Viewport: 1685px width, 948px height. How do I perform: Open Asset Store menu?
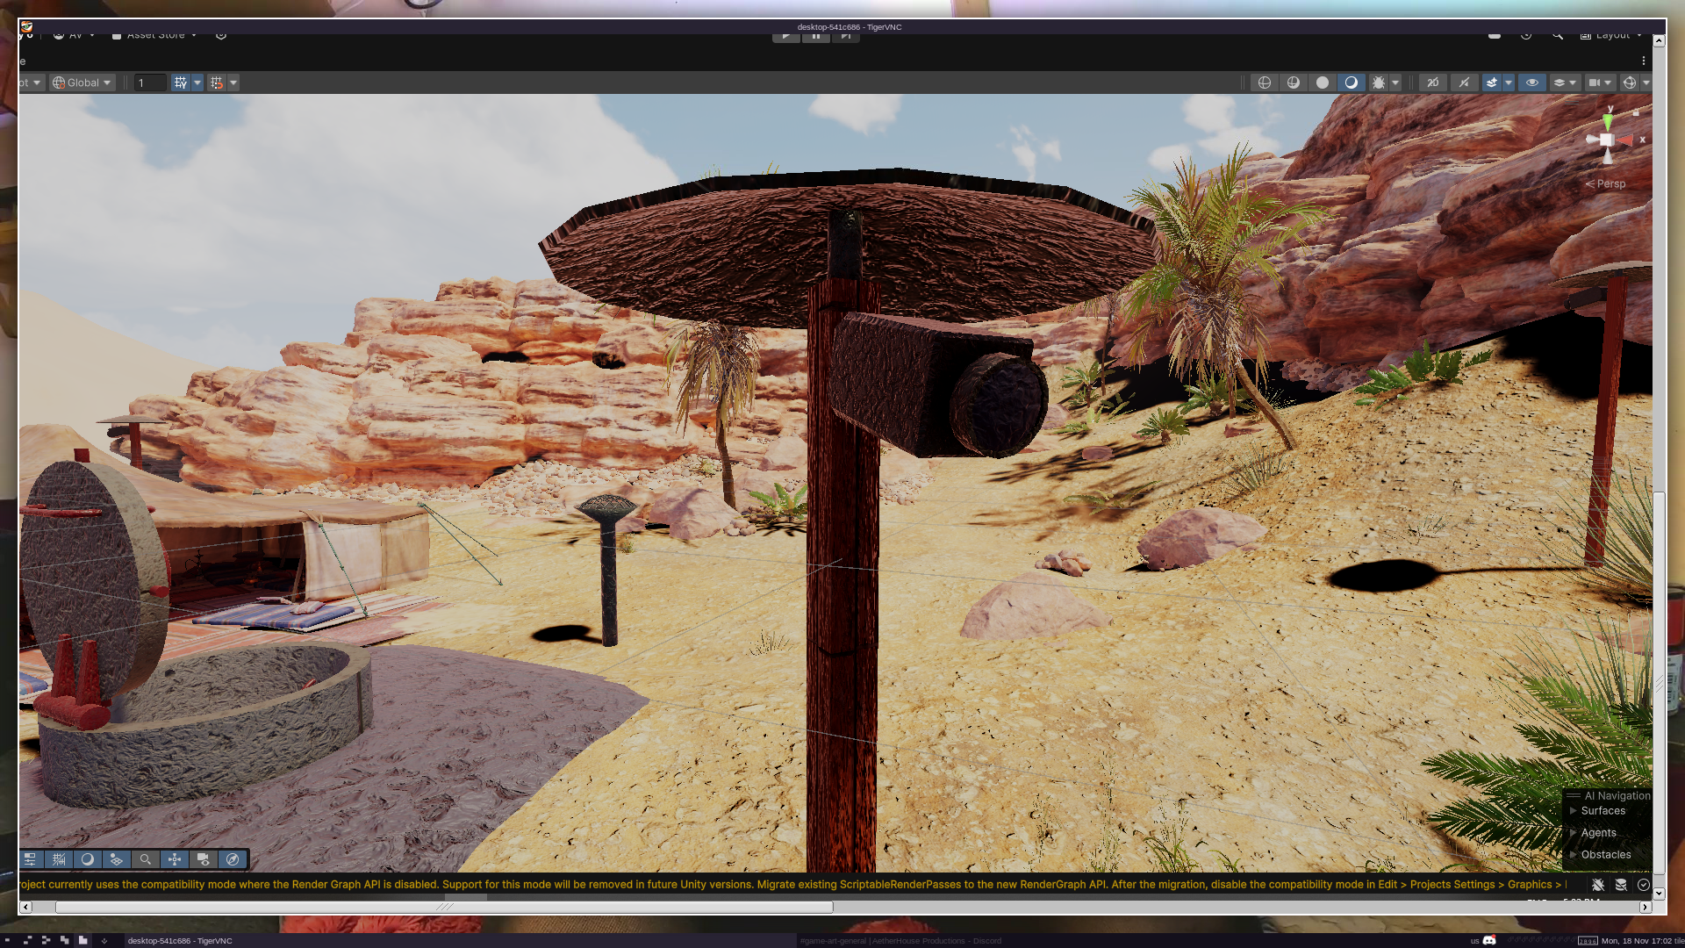click(x=154, y=35)
